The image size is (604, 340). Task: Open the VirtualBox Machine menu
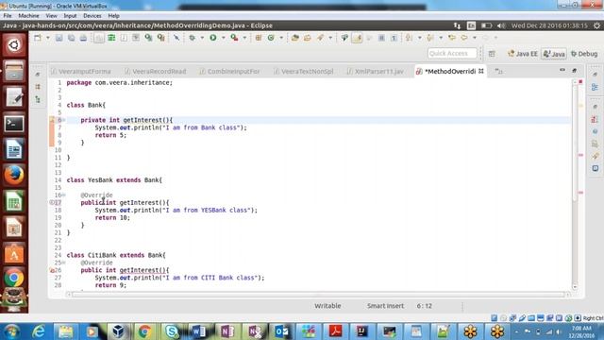pyautogui.click(x=28, y=16)
